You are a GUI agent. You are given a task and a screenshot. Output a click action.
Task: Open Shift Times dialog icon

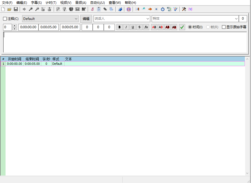pyautogui.click(x=137, y=9)
